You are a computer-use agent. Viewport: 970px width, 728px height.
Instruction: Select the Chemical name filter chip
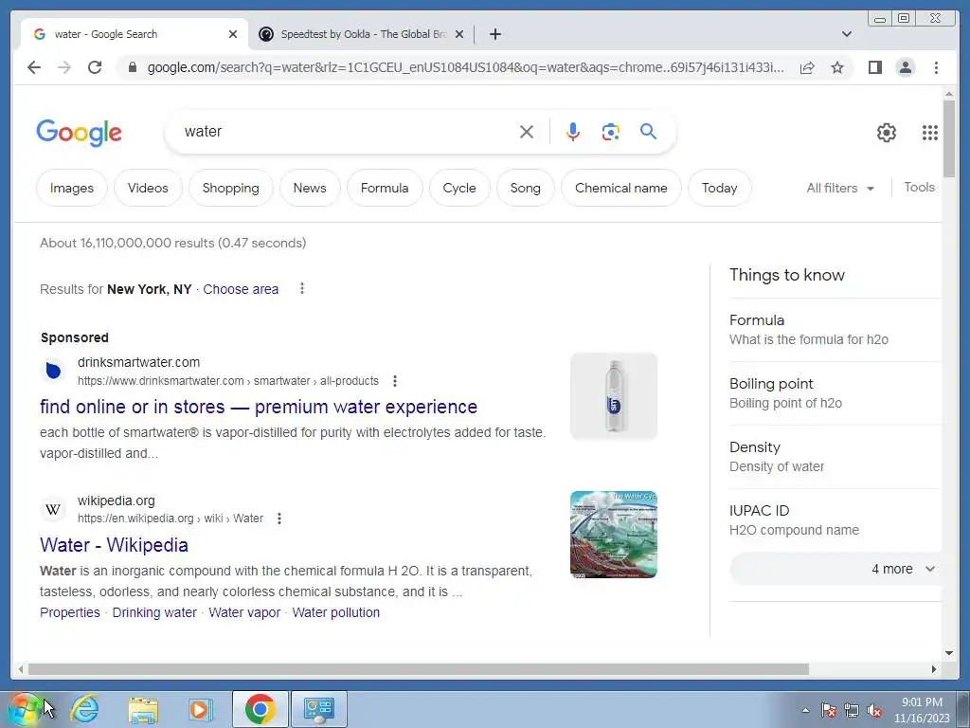click(621, 188)
